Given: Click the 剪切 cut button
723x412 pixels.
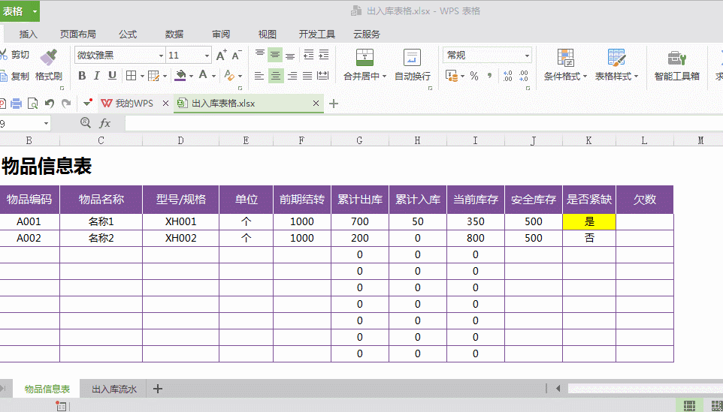Looking at the screenshot, I should click(x=15, y=55).
